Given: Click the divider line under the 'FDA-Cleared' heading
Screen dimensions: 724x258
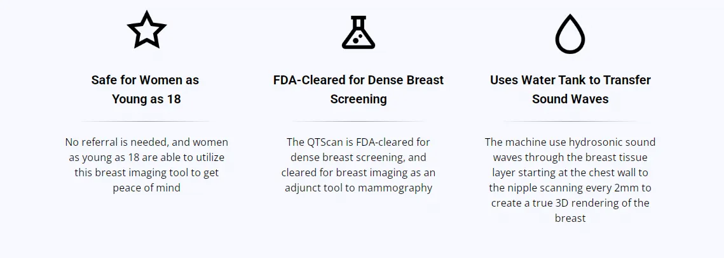Looking at the screenshot, I should pos(359,121).
